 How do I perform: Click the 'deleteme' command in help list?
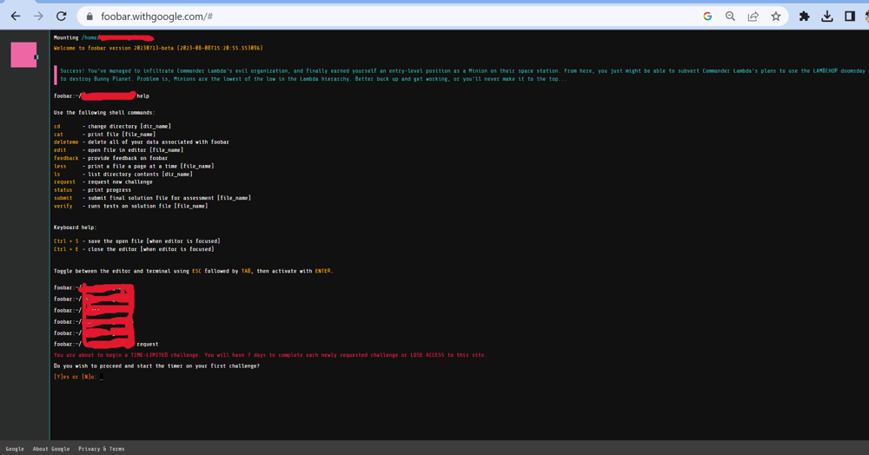pyautogui.click(x=66, y=142)
